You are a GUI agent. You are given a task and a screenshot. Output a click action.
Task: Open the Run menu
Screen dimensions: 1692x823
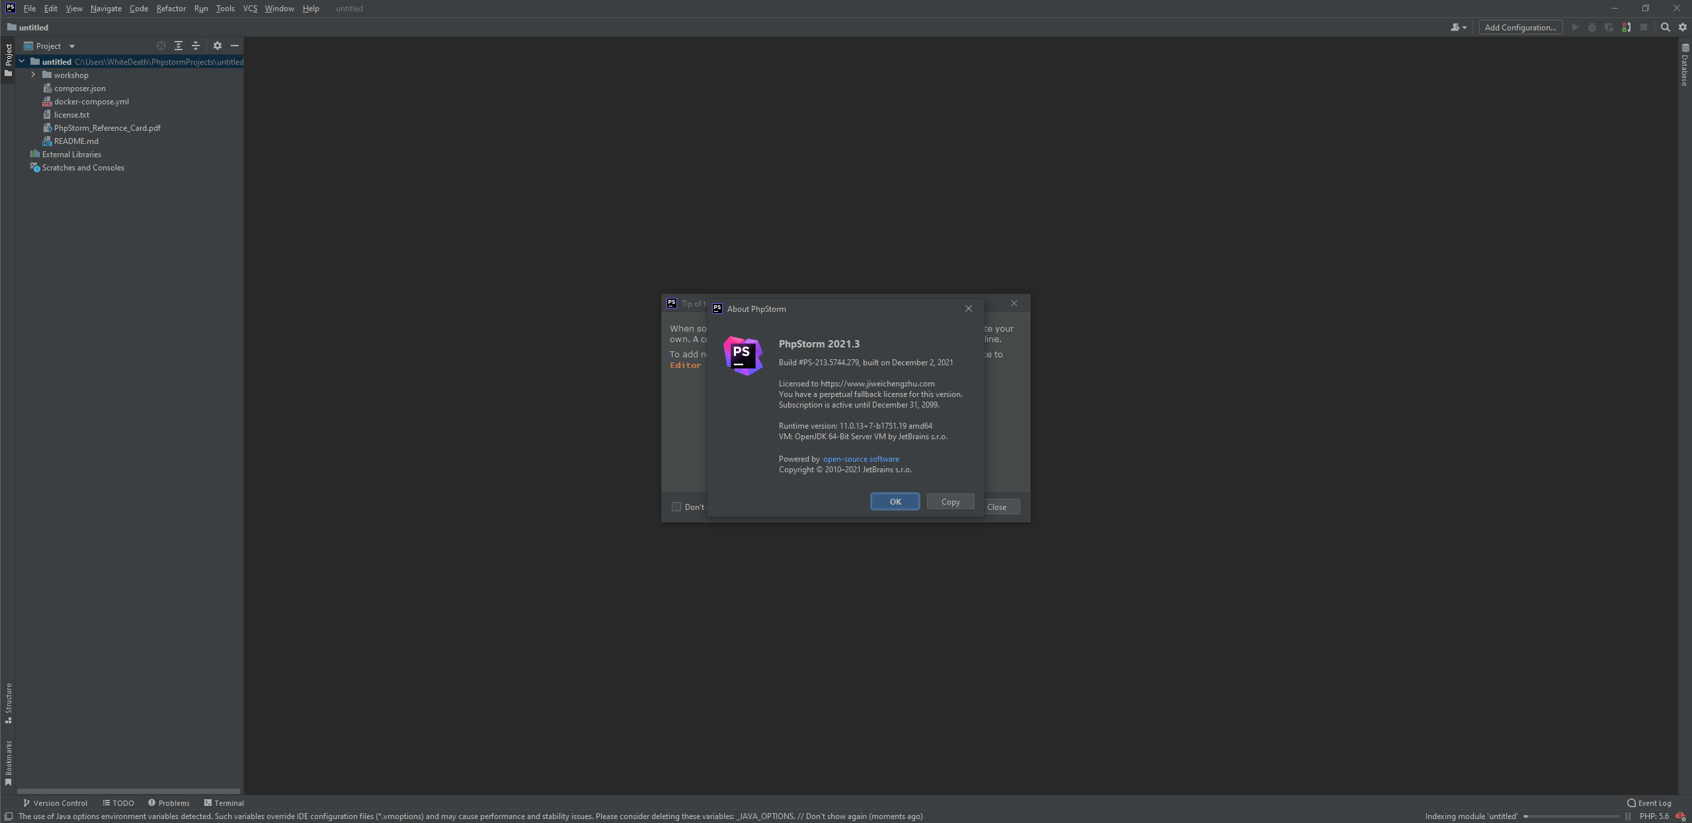tap(201, 9)
